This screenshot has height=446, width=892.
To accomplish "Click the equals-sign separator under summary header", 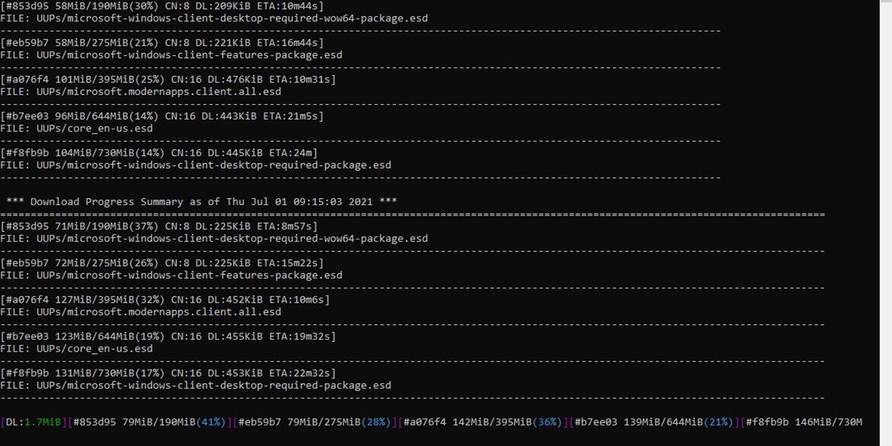I will [413, 214].
